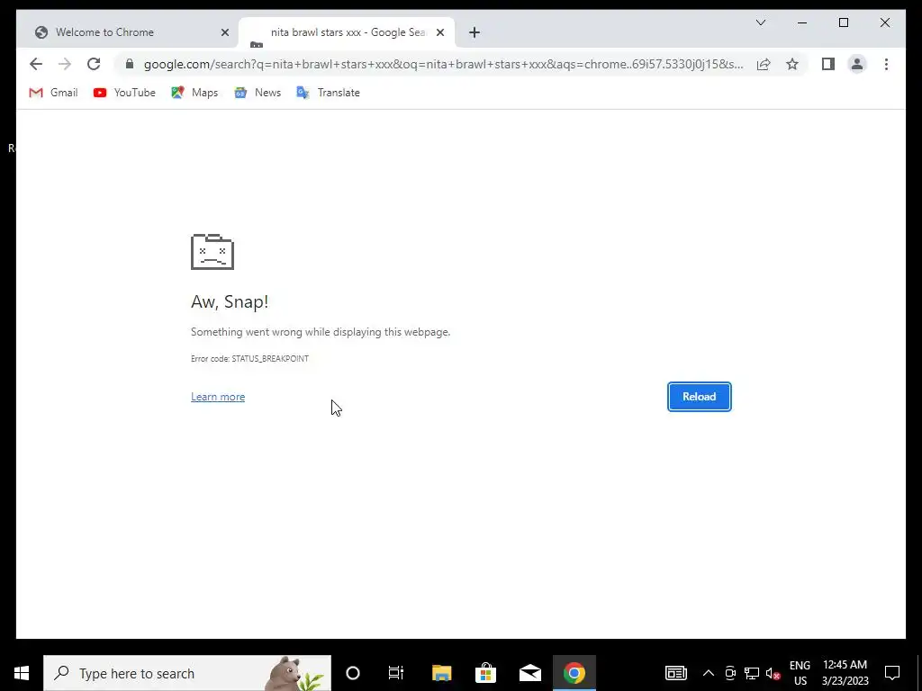Open Translate bookmark
This screenshot has height=691, width=922.
click(x=328, y=93)
